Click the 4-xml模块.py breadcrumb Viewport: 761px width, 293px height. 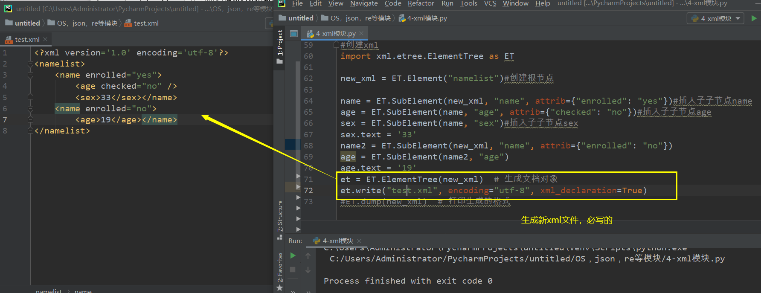pyautogui.click(x=423, y=18)
